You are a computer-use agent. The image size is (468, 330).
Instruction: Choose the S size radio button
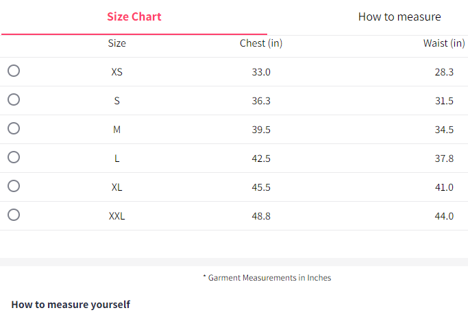pyautogui.click(x=14, y=99)
